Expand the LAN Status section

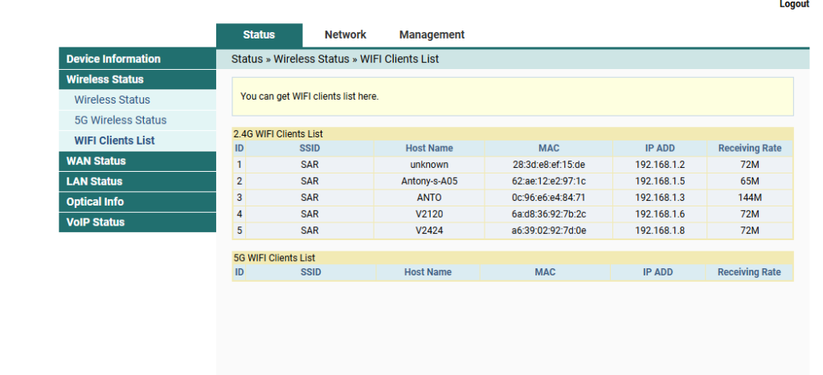point(95,181)
